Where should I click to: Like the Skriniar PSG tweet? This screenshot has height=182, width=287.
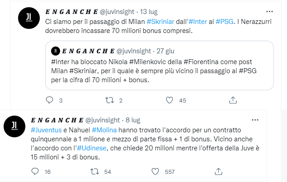click(170, 100)
